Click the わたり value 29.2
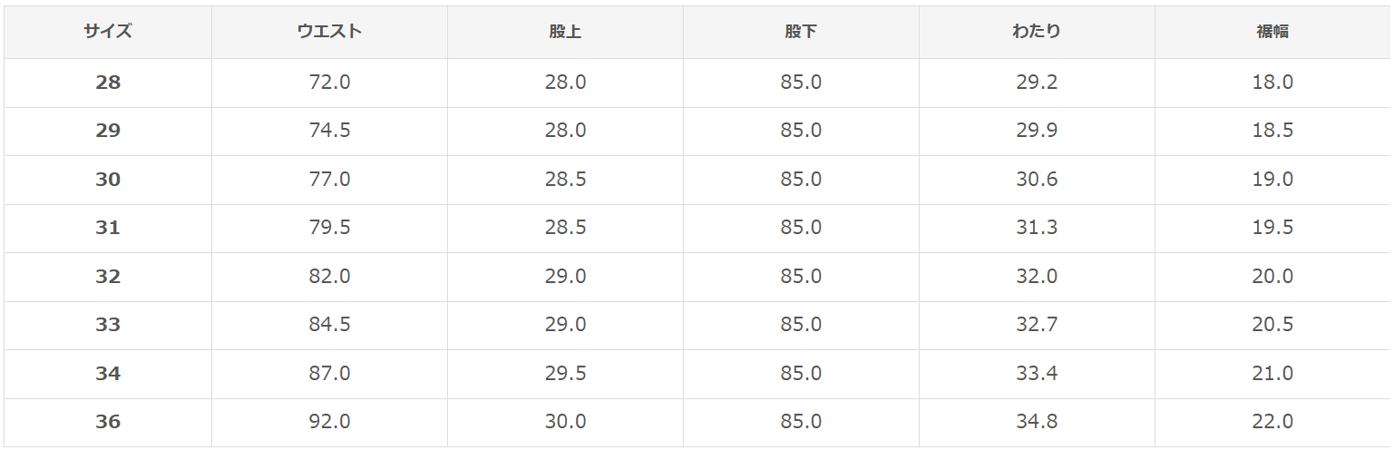The image size is (1394, 450). point(1037,83)
